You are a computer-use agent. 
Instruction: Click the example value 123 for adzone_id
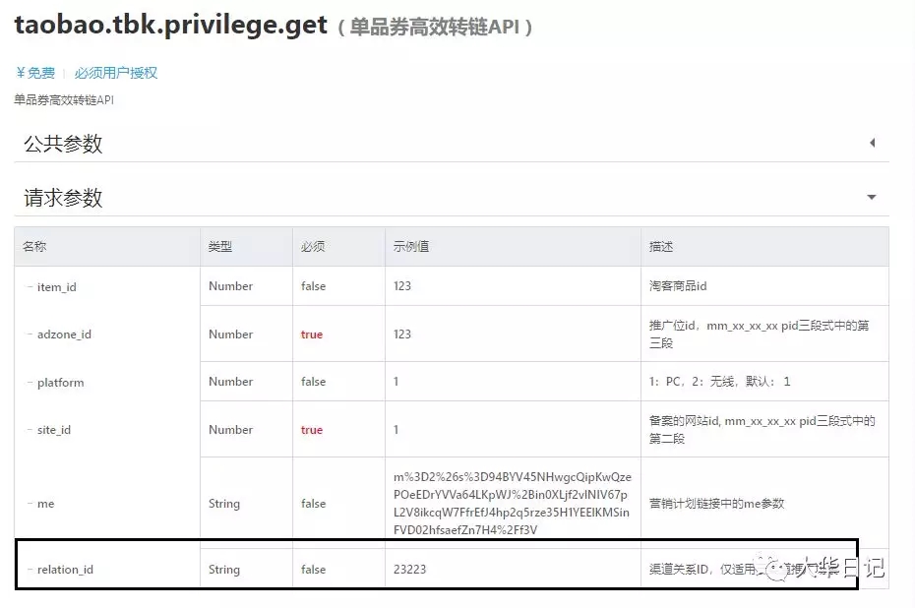coord(402,334)
